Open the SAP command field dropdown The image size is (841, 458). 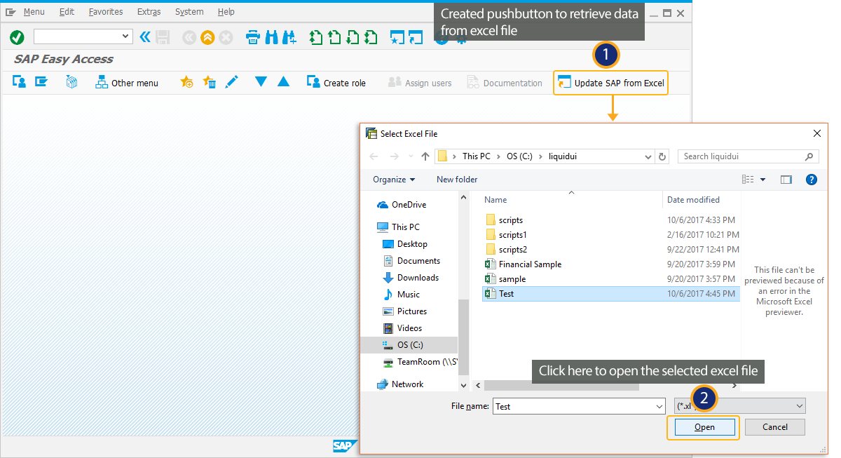point(126,36)
